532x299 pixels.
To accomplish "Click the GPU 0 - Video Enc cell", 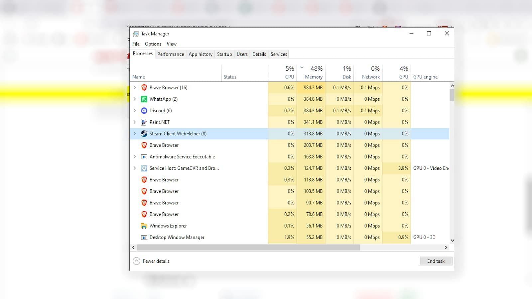I will point(430,168).
